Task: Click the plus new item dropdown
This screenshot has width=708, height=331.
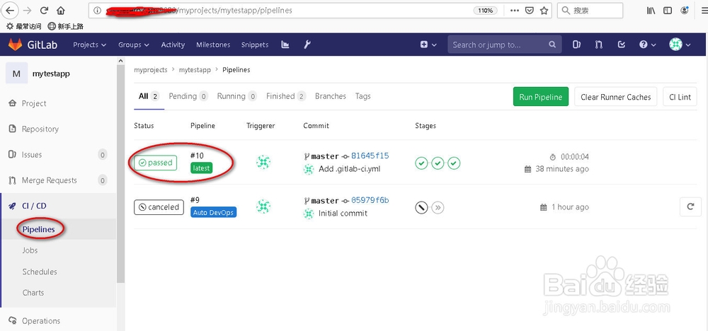Action: tap(428, 45)
